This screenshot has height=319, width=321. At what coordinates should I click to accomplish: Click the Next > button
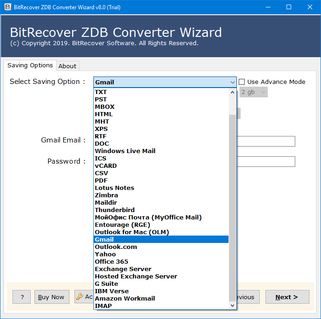click(x=287, y=297)
